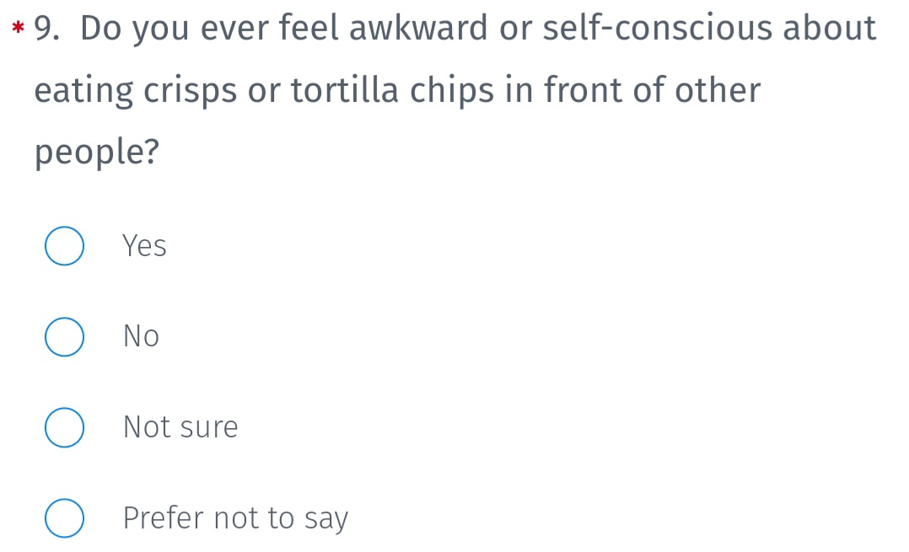Click the question's first line starting 'Do you ever'
909x552 pixels.
[x=477, y=29]
